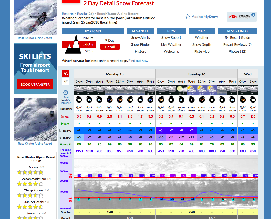Select 2320m elevation forecast
The height and width of the screenshot is (219, 271).
tap(88, 38)
